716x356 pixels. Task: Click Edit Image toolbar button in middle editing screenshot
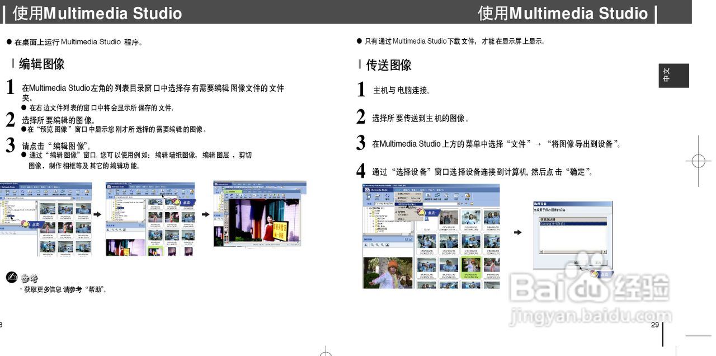coord(162,191)
